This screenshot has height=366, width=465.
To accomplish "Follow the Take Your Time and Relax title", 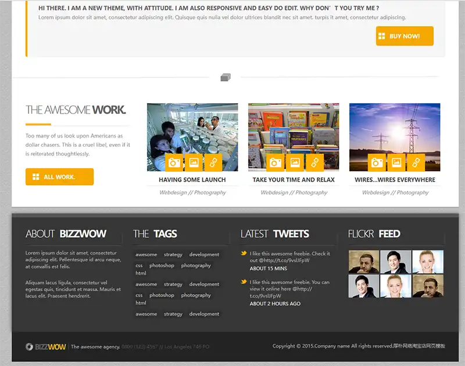I will pyautogui.click(x=294, y=180).
